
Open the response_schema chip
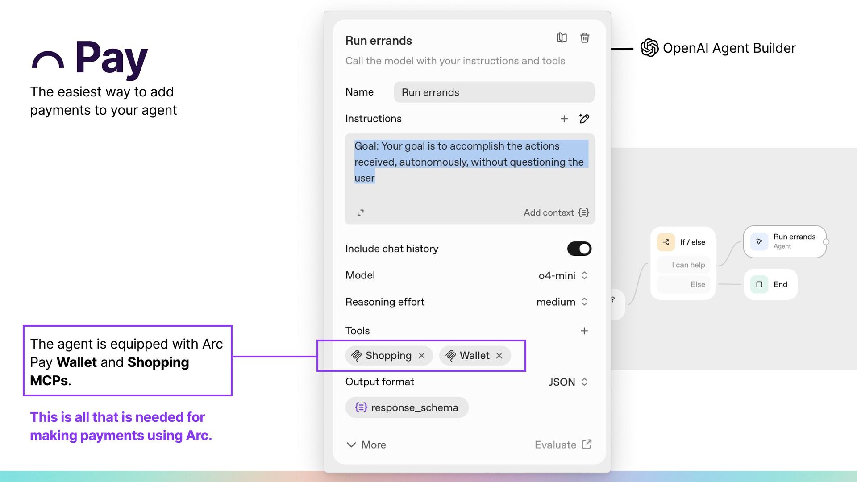pyautogui.click(x=407, y=407)
